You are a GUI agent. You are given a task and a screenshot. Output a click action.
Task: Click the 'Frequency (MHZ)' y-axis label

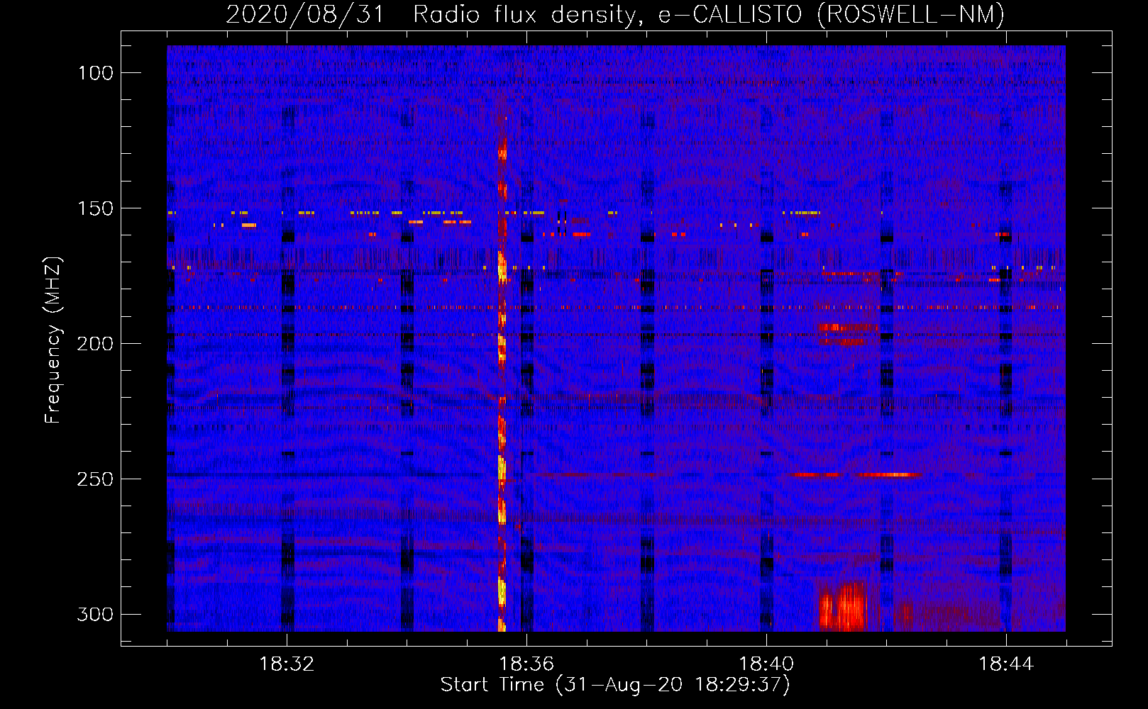click(x=53, y=340)
